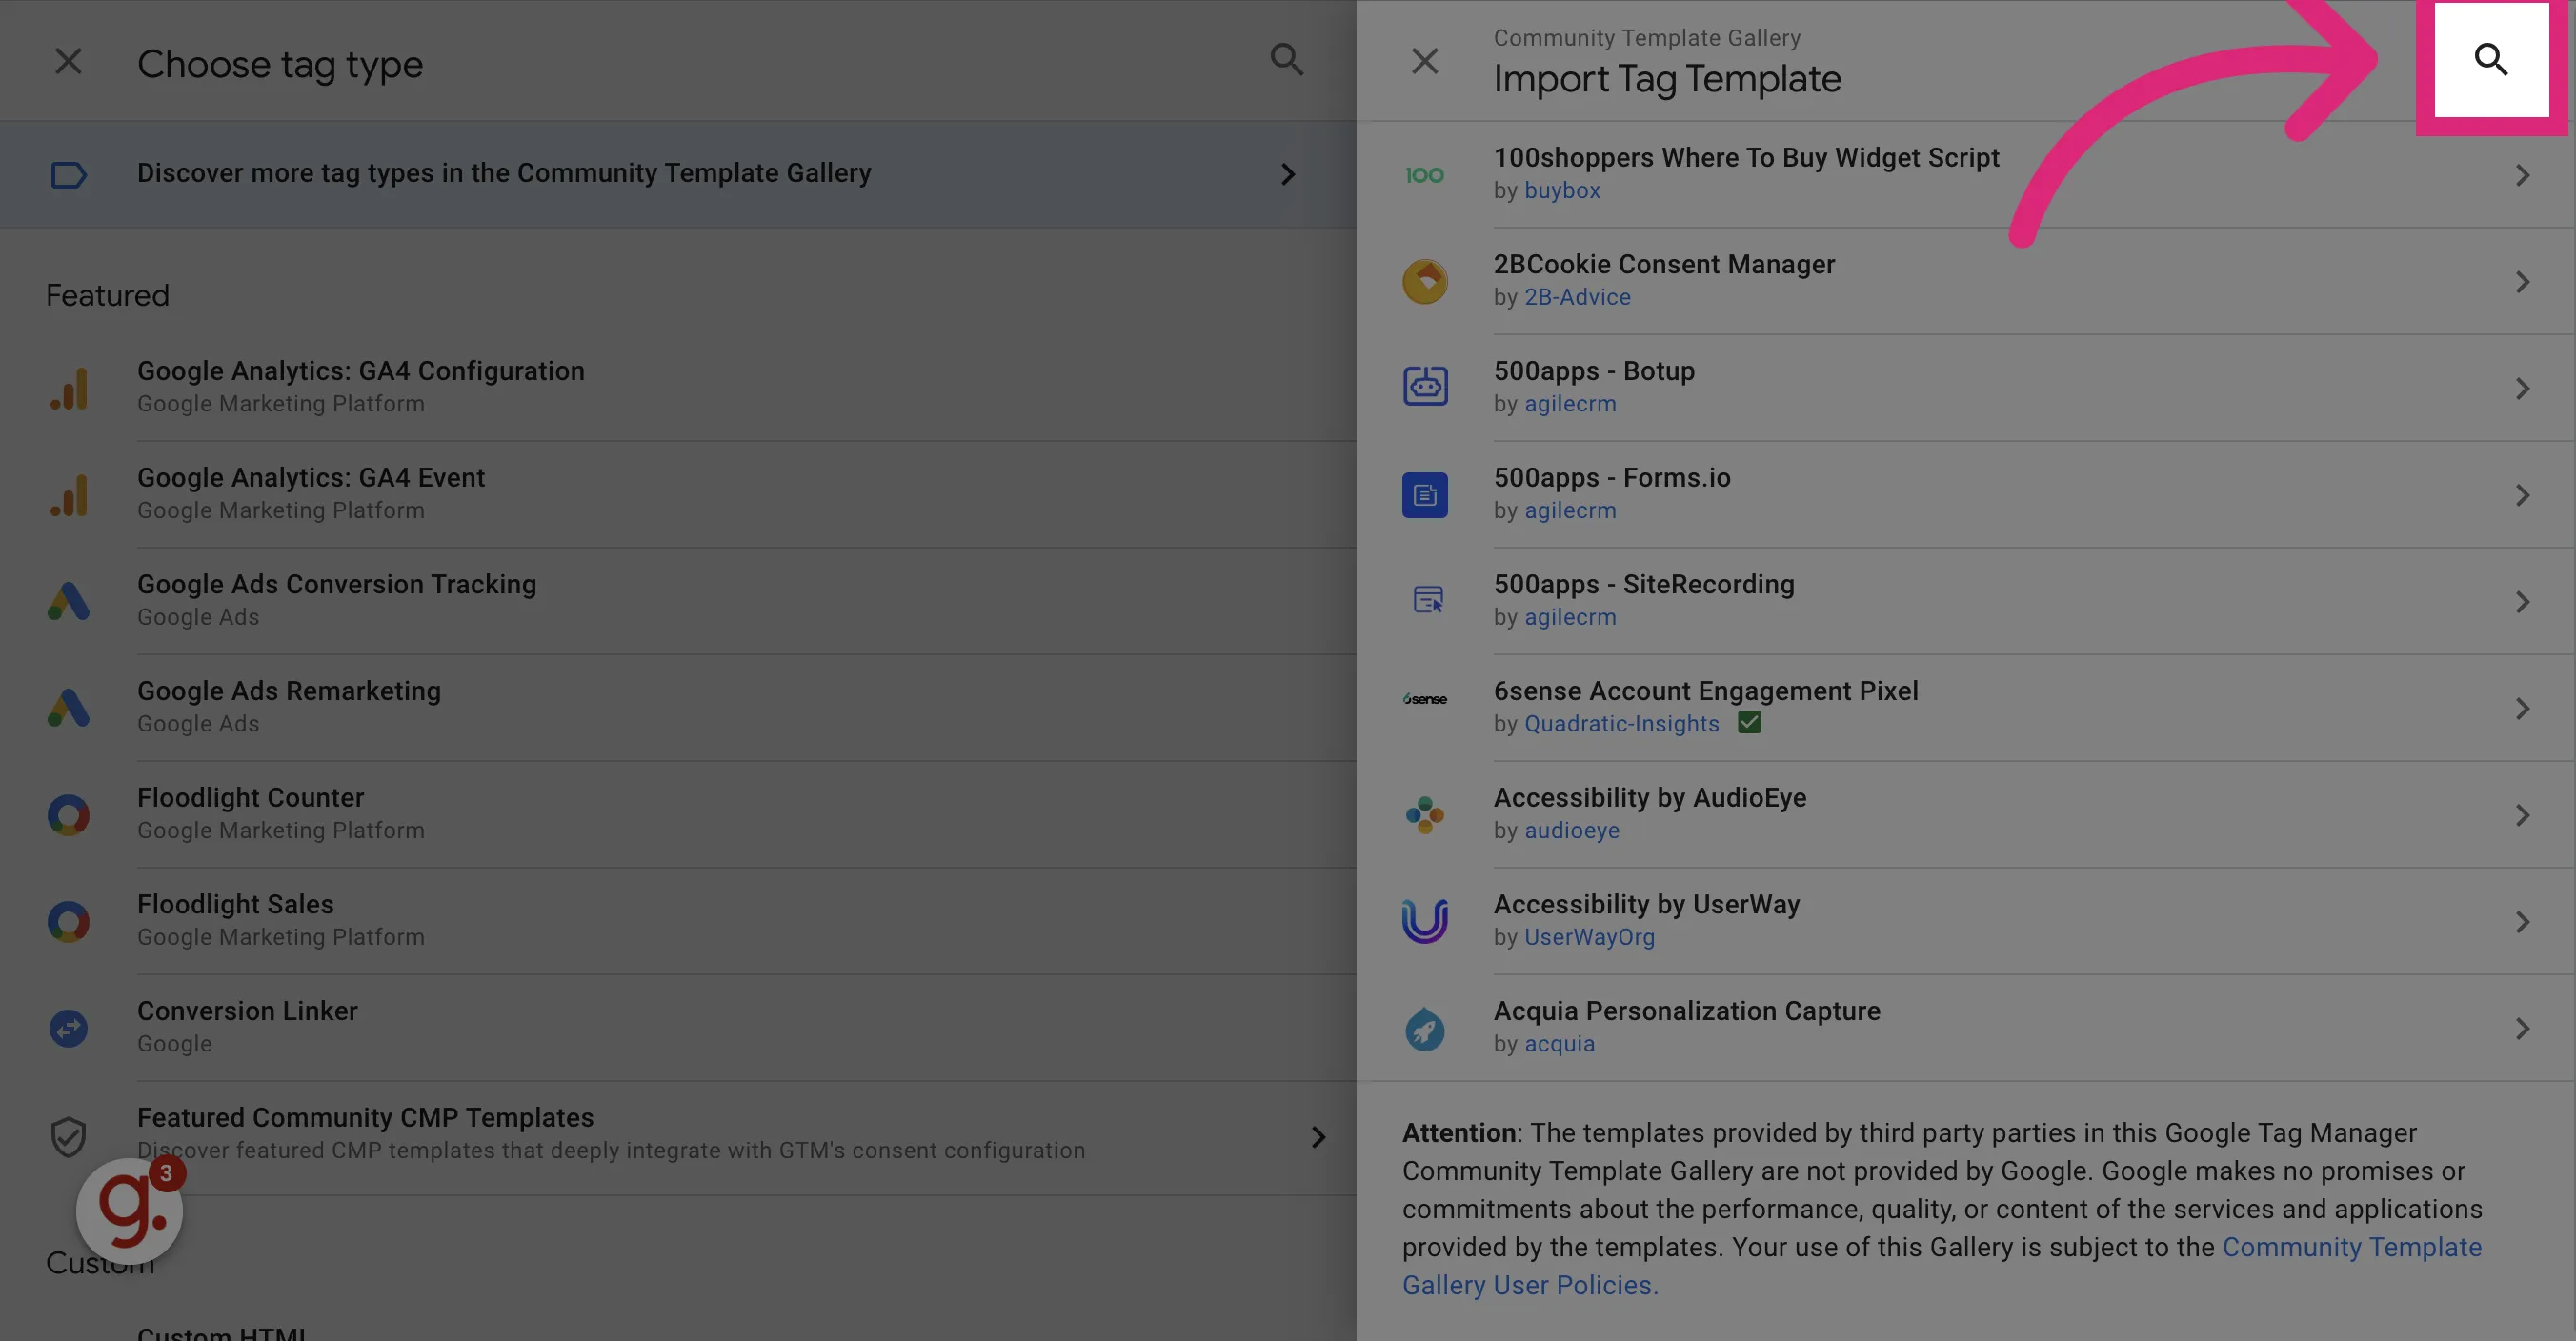Select Accessibility by UserWay template
Image resolution: width=2576 pixels, height=1341 pixels.
point(1965,921)
